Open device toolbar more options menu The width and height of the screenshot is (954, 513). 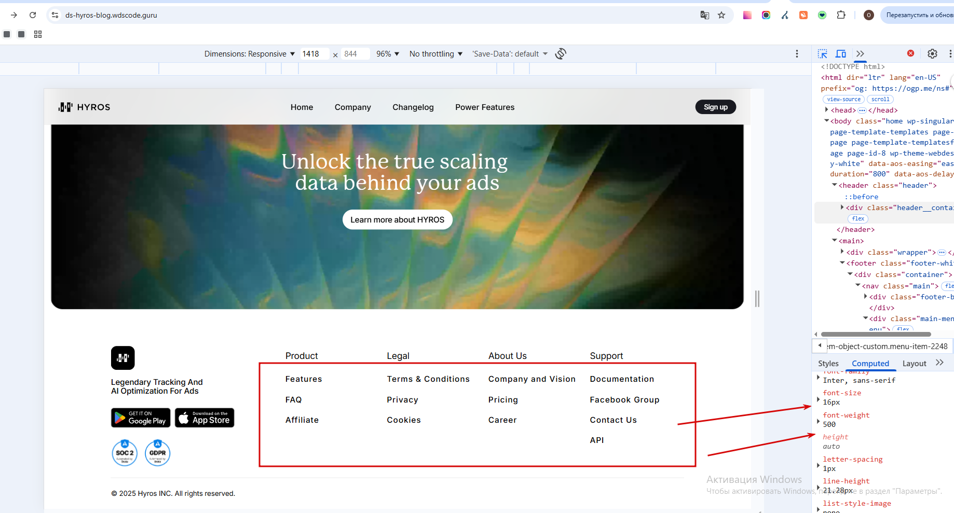[797, 54]
